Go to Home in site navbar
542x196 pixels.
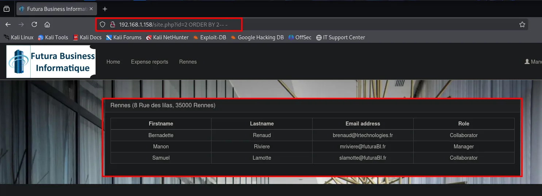coord(113,62)
